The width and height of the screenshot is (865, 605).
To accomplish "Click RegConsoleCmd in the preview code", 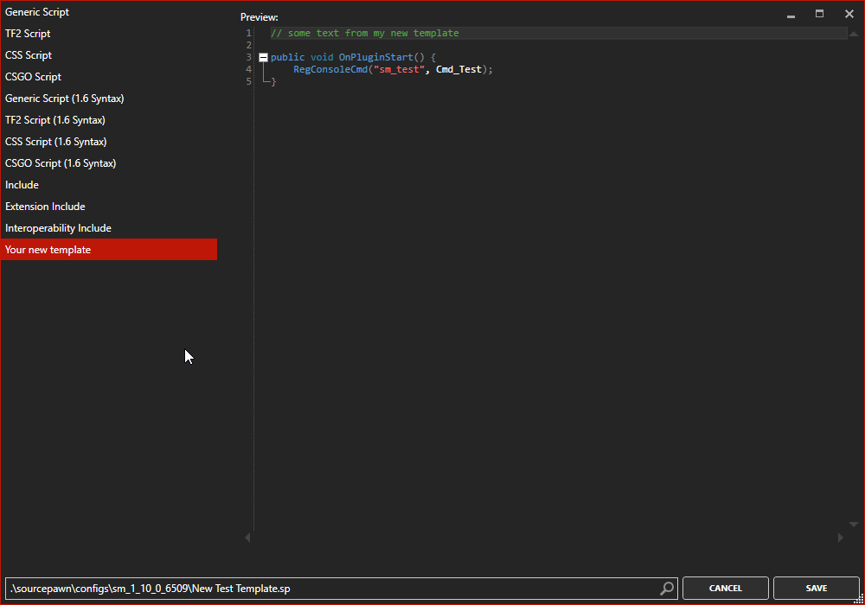I will [x=330, y=69].
